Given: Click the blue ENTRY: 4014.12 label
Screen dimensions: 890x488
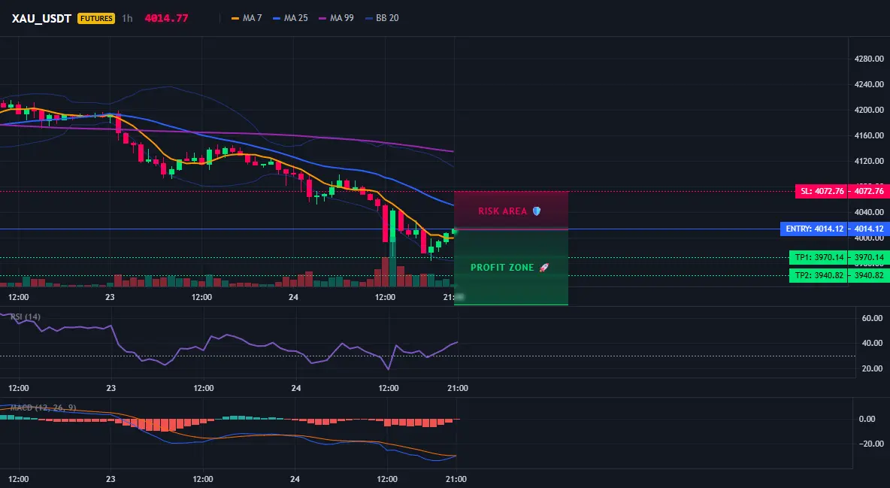Looking at the screenshot, I should (x=814, y=229).
